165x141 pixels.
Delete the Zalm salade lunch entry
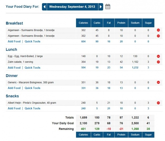tap(158, 62)
